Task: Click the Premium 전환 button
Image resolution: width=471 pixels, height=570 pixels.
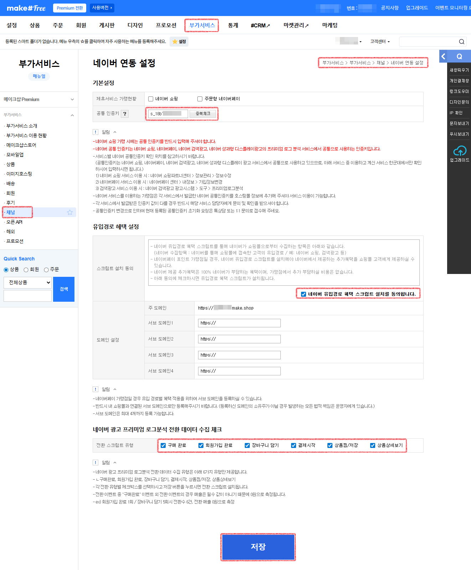Action: point(69,8)
